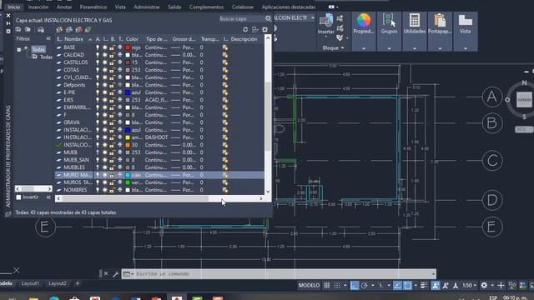
Task: Click the MODELO status bar button
Action: point(309,285)
